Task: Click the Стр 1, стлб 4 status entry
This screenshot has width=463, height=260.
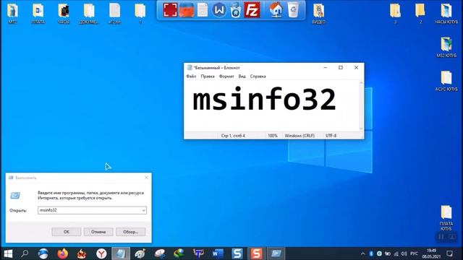Action: 233,136
